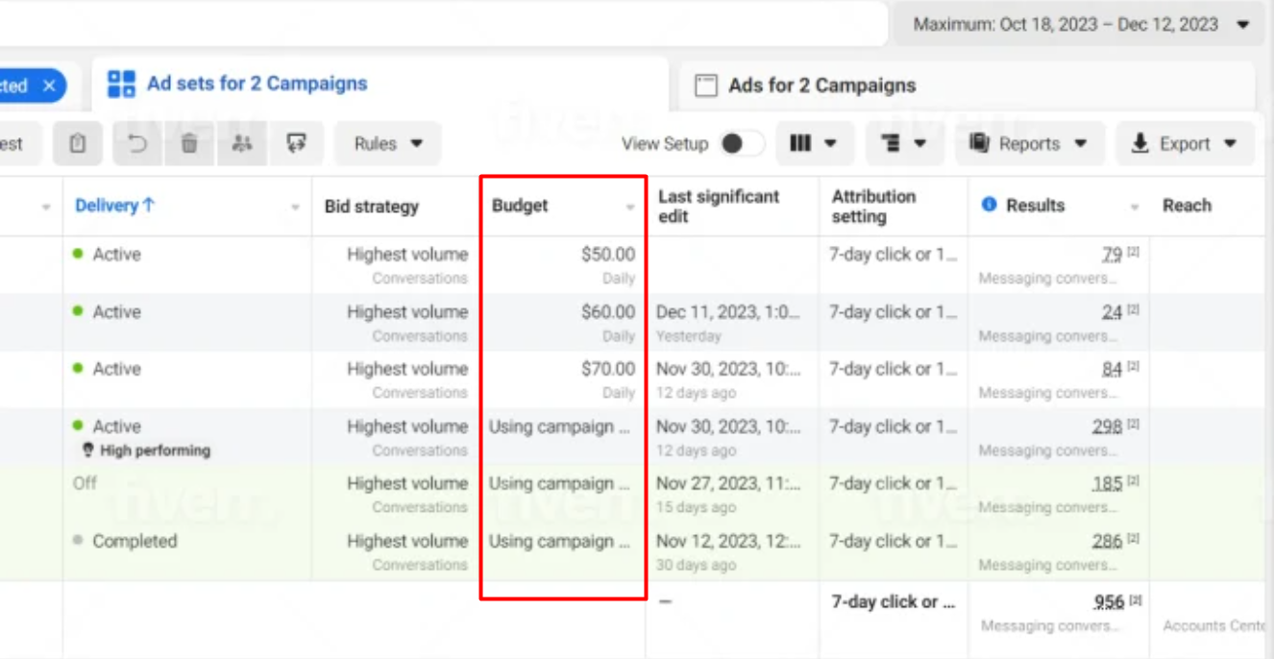Select Ad sets for 2 Campaigns tab
1274x659 pixels.
256,84
